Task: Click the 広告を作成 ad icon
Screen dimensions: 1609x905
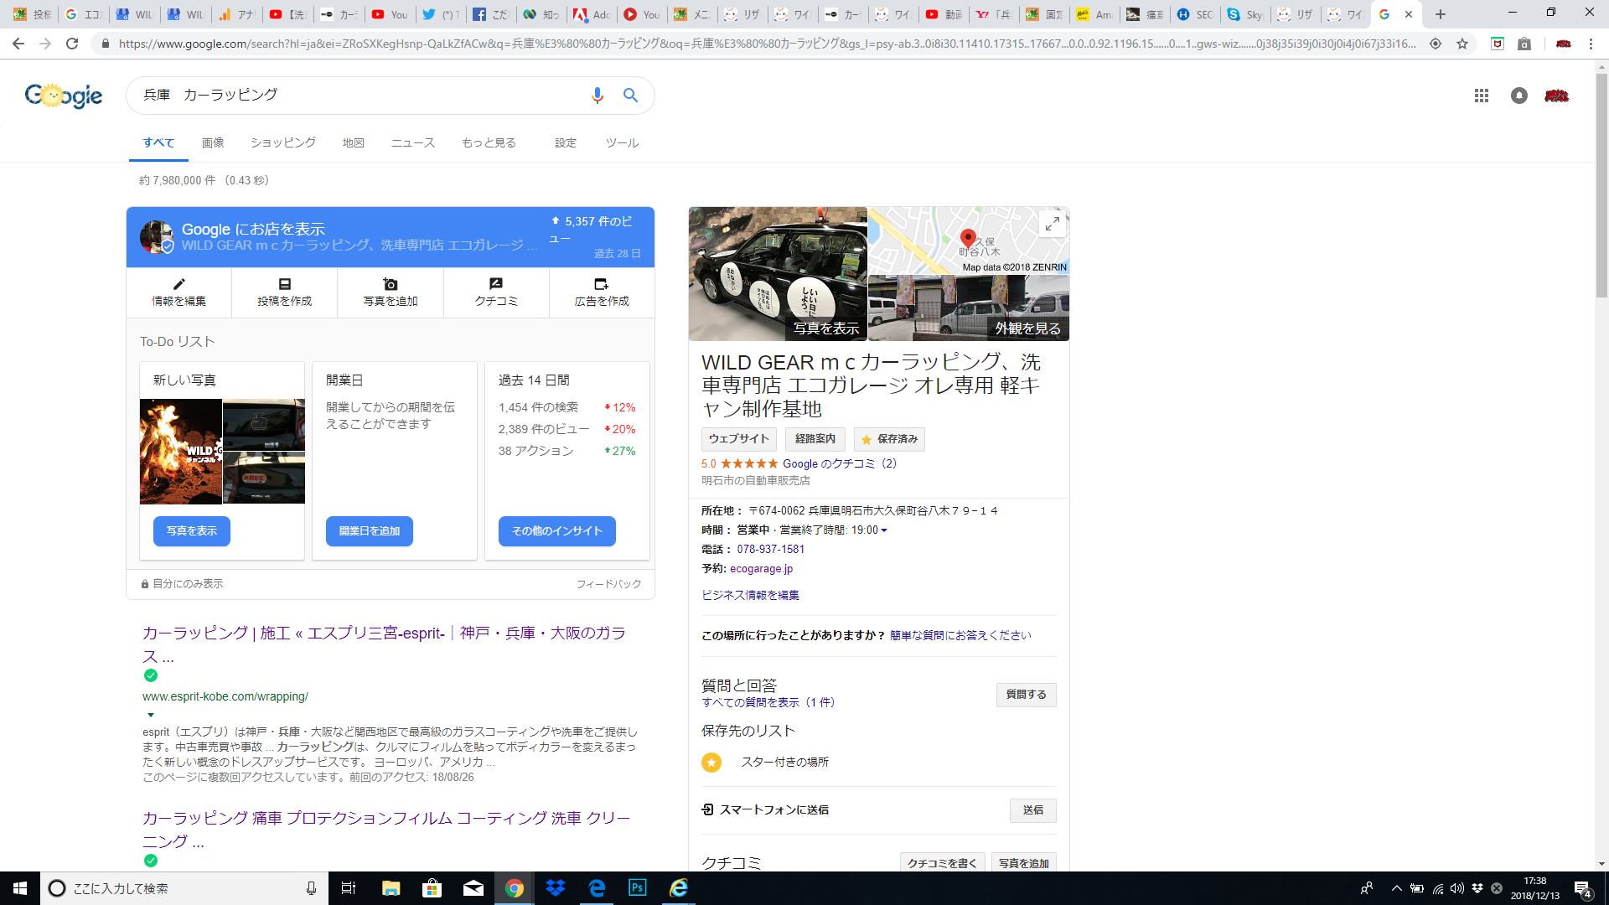Action: coord(601,285)
